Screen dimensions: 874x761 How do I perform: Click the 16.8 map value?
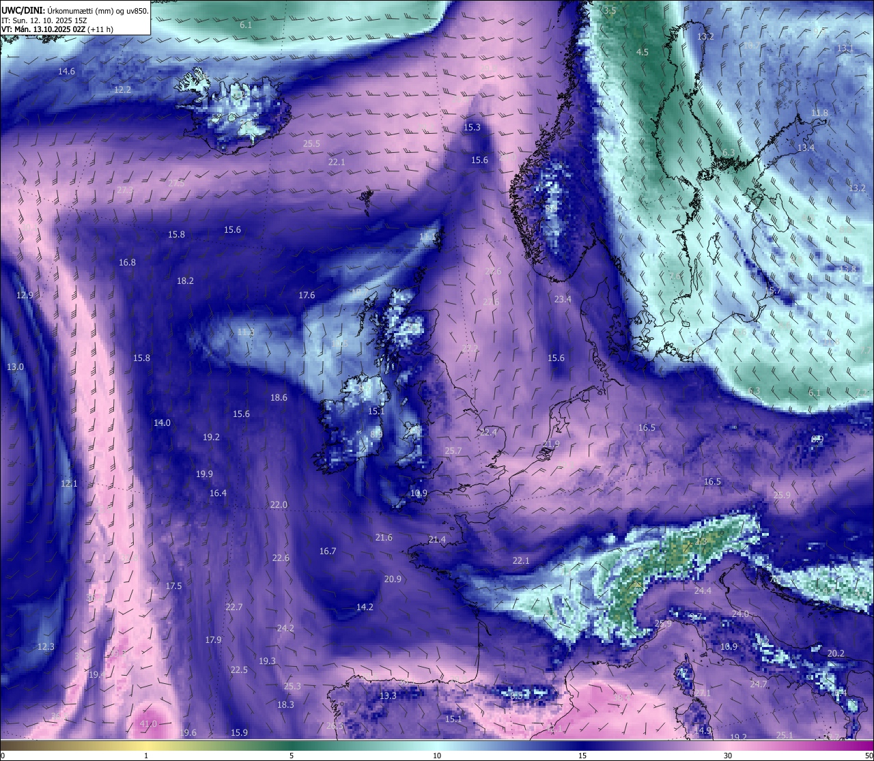click(127, 262)
